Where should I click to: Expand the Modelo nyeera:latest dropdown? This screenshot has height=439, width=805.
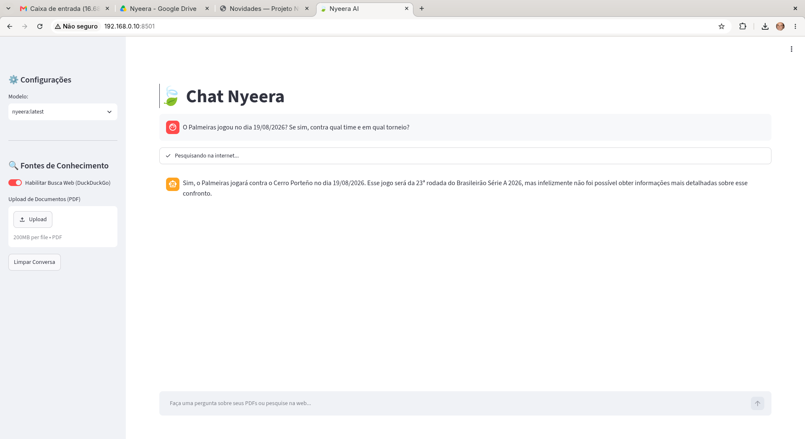pyautogui.click(x=63, y=112)
